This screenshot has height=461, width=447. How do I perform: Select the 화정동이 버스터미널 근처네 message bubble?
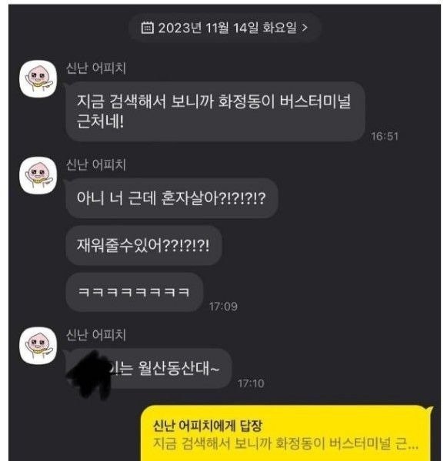(215, 111)
